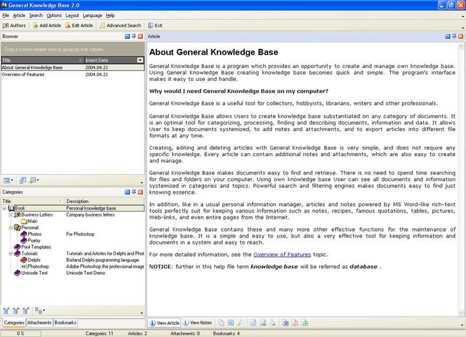This screenshot has width=466, height=337.
Task: Open the Help menu
Action: 110,16
